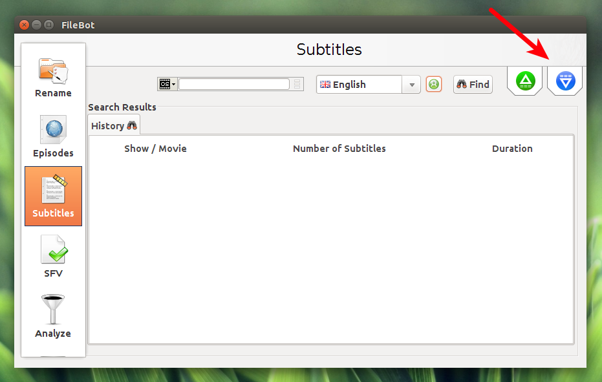
Task: Open the Analyze funnel panel
Action: [53, 316]
